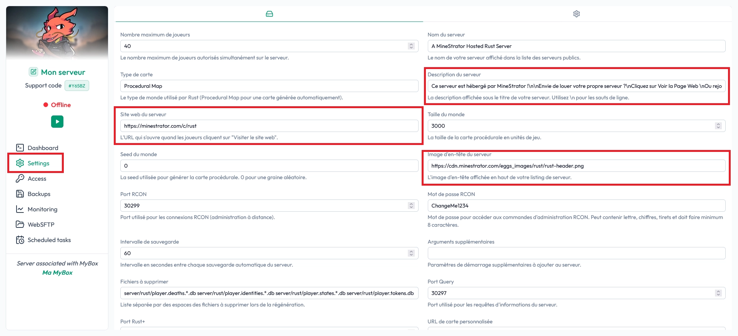Click the dragon server avatar image
The width and height of the screenshot is (738, 336).
tap(57, 33)
